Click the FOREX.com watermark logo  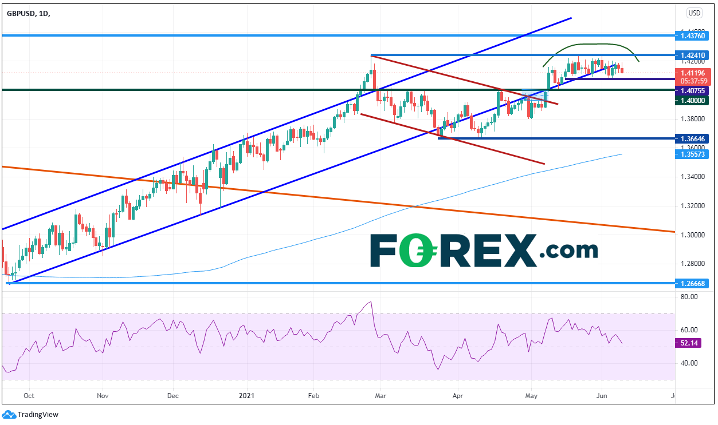pyautogui.click(x=484, y=251)
